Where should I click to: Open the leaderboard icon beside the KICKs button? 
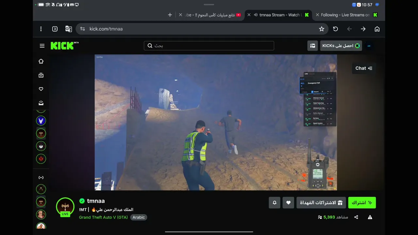point(313,46)
